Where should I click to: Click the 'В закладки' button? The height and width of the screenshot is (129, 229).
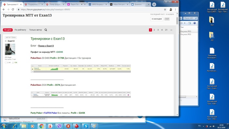(x=157, y=19)
